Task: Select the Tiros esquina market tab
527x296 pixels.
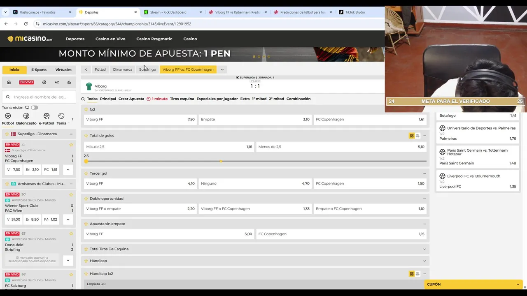Action: pos(182,99)
